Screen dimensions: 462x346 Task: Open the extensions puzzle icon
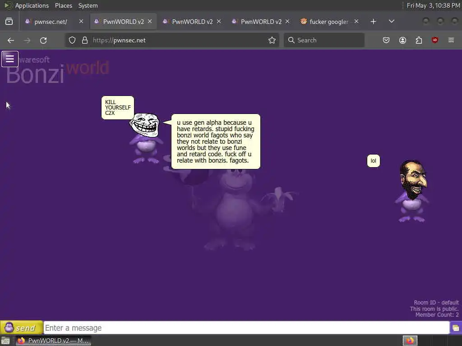[419, 40]
